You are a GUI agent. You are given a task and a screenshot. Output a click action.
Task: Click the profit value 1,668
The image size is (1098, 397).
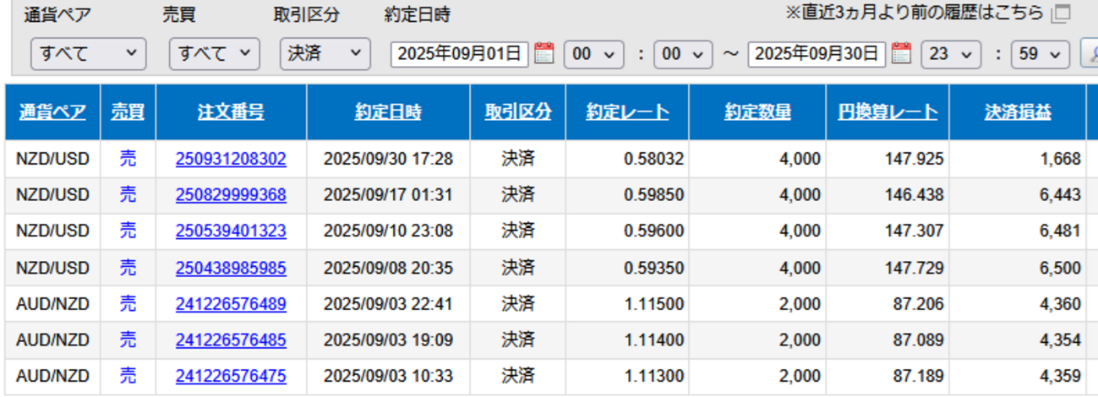1061,159
